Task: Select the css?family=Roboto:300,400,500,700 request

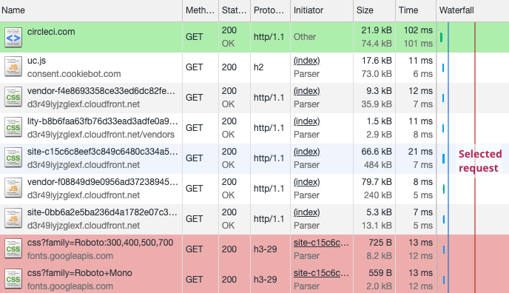Action: [101, 243]
